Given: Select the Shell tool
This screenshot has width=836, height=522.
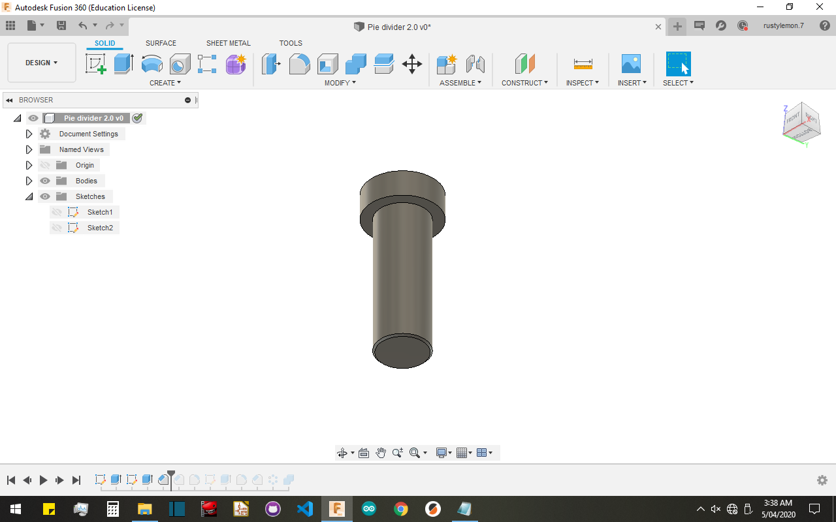Looking at the screenshot, I should pos(327,64).
